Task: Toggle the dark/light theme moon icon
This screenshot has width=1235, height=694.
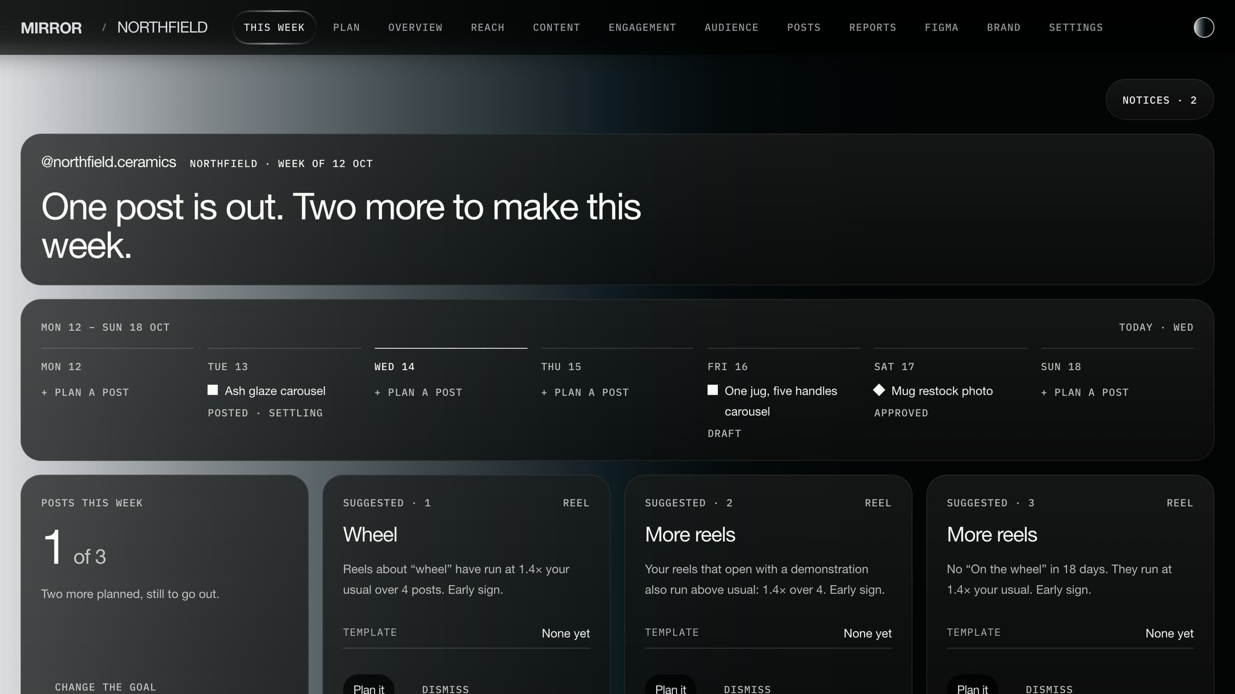Action: 1203,27
